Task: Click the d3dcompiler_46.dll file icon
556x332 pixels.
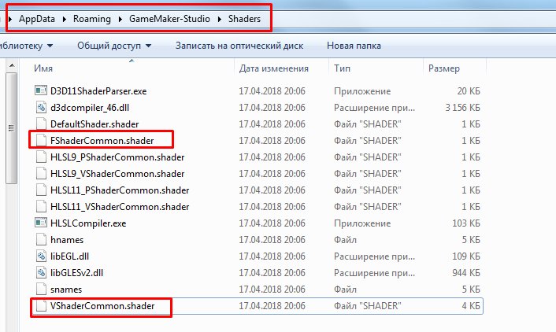Action: [x=41, y=107]
